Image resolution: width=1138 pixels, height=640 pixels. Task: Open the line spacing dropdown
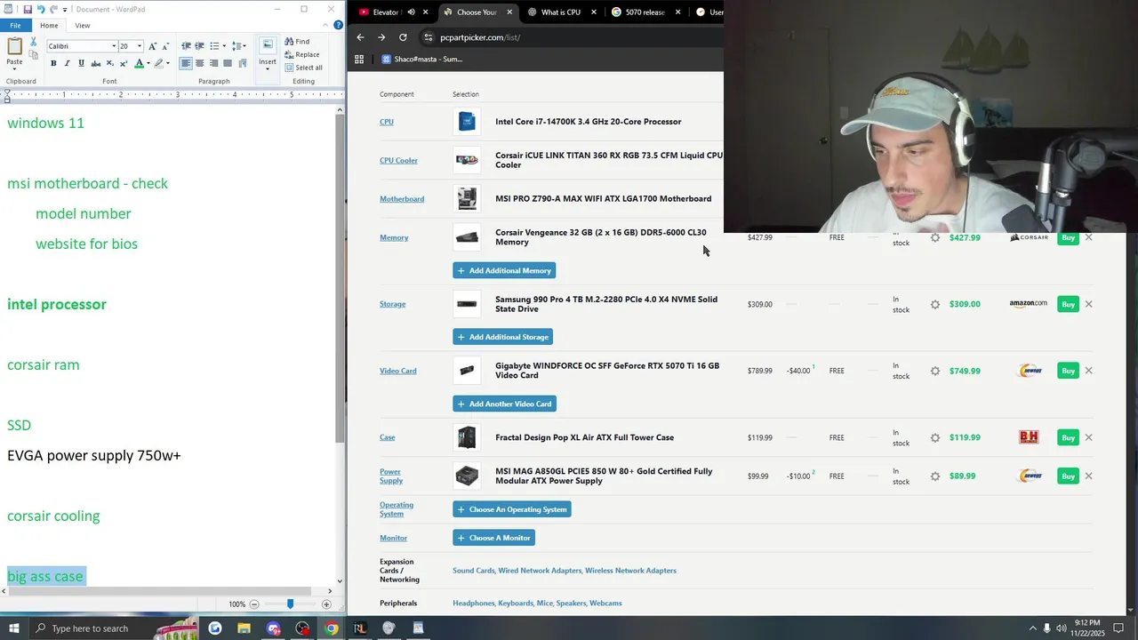pyautogui.click(x=241, y=46)
